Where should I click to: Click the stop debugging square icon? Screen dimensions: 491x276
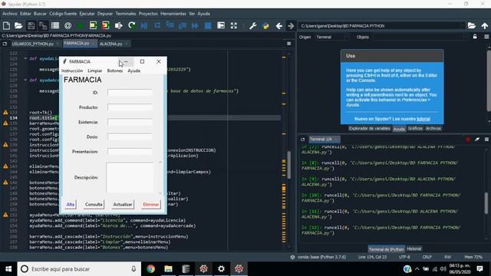pos(208,25)
